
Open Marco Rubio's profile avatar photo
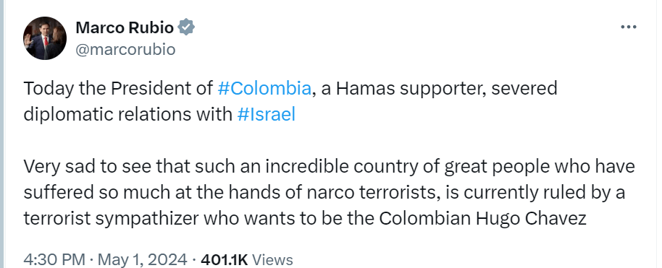tap(45, 38)
